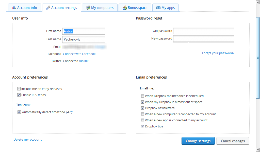This screenshot has height=152, width=260.
Task: Focus the First name field
Action: click(84, 31)
